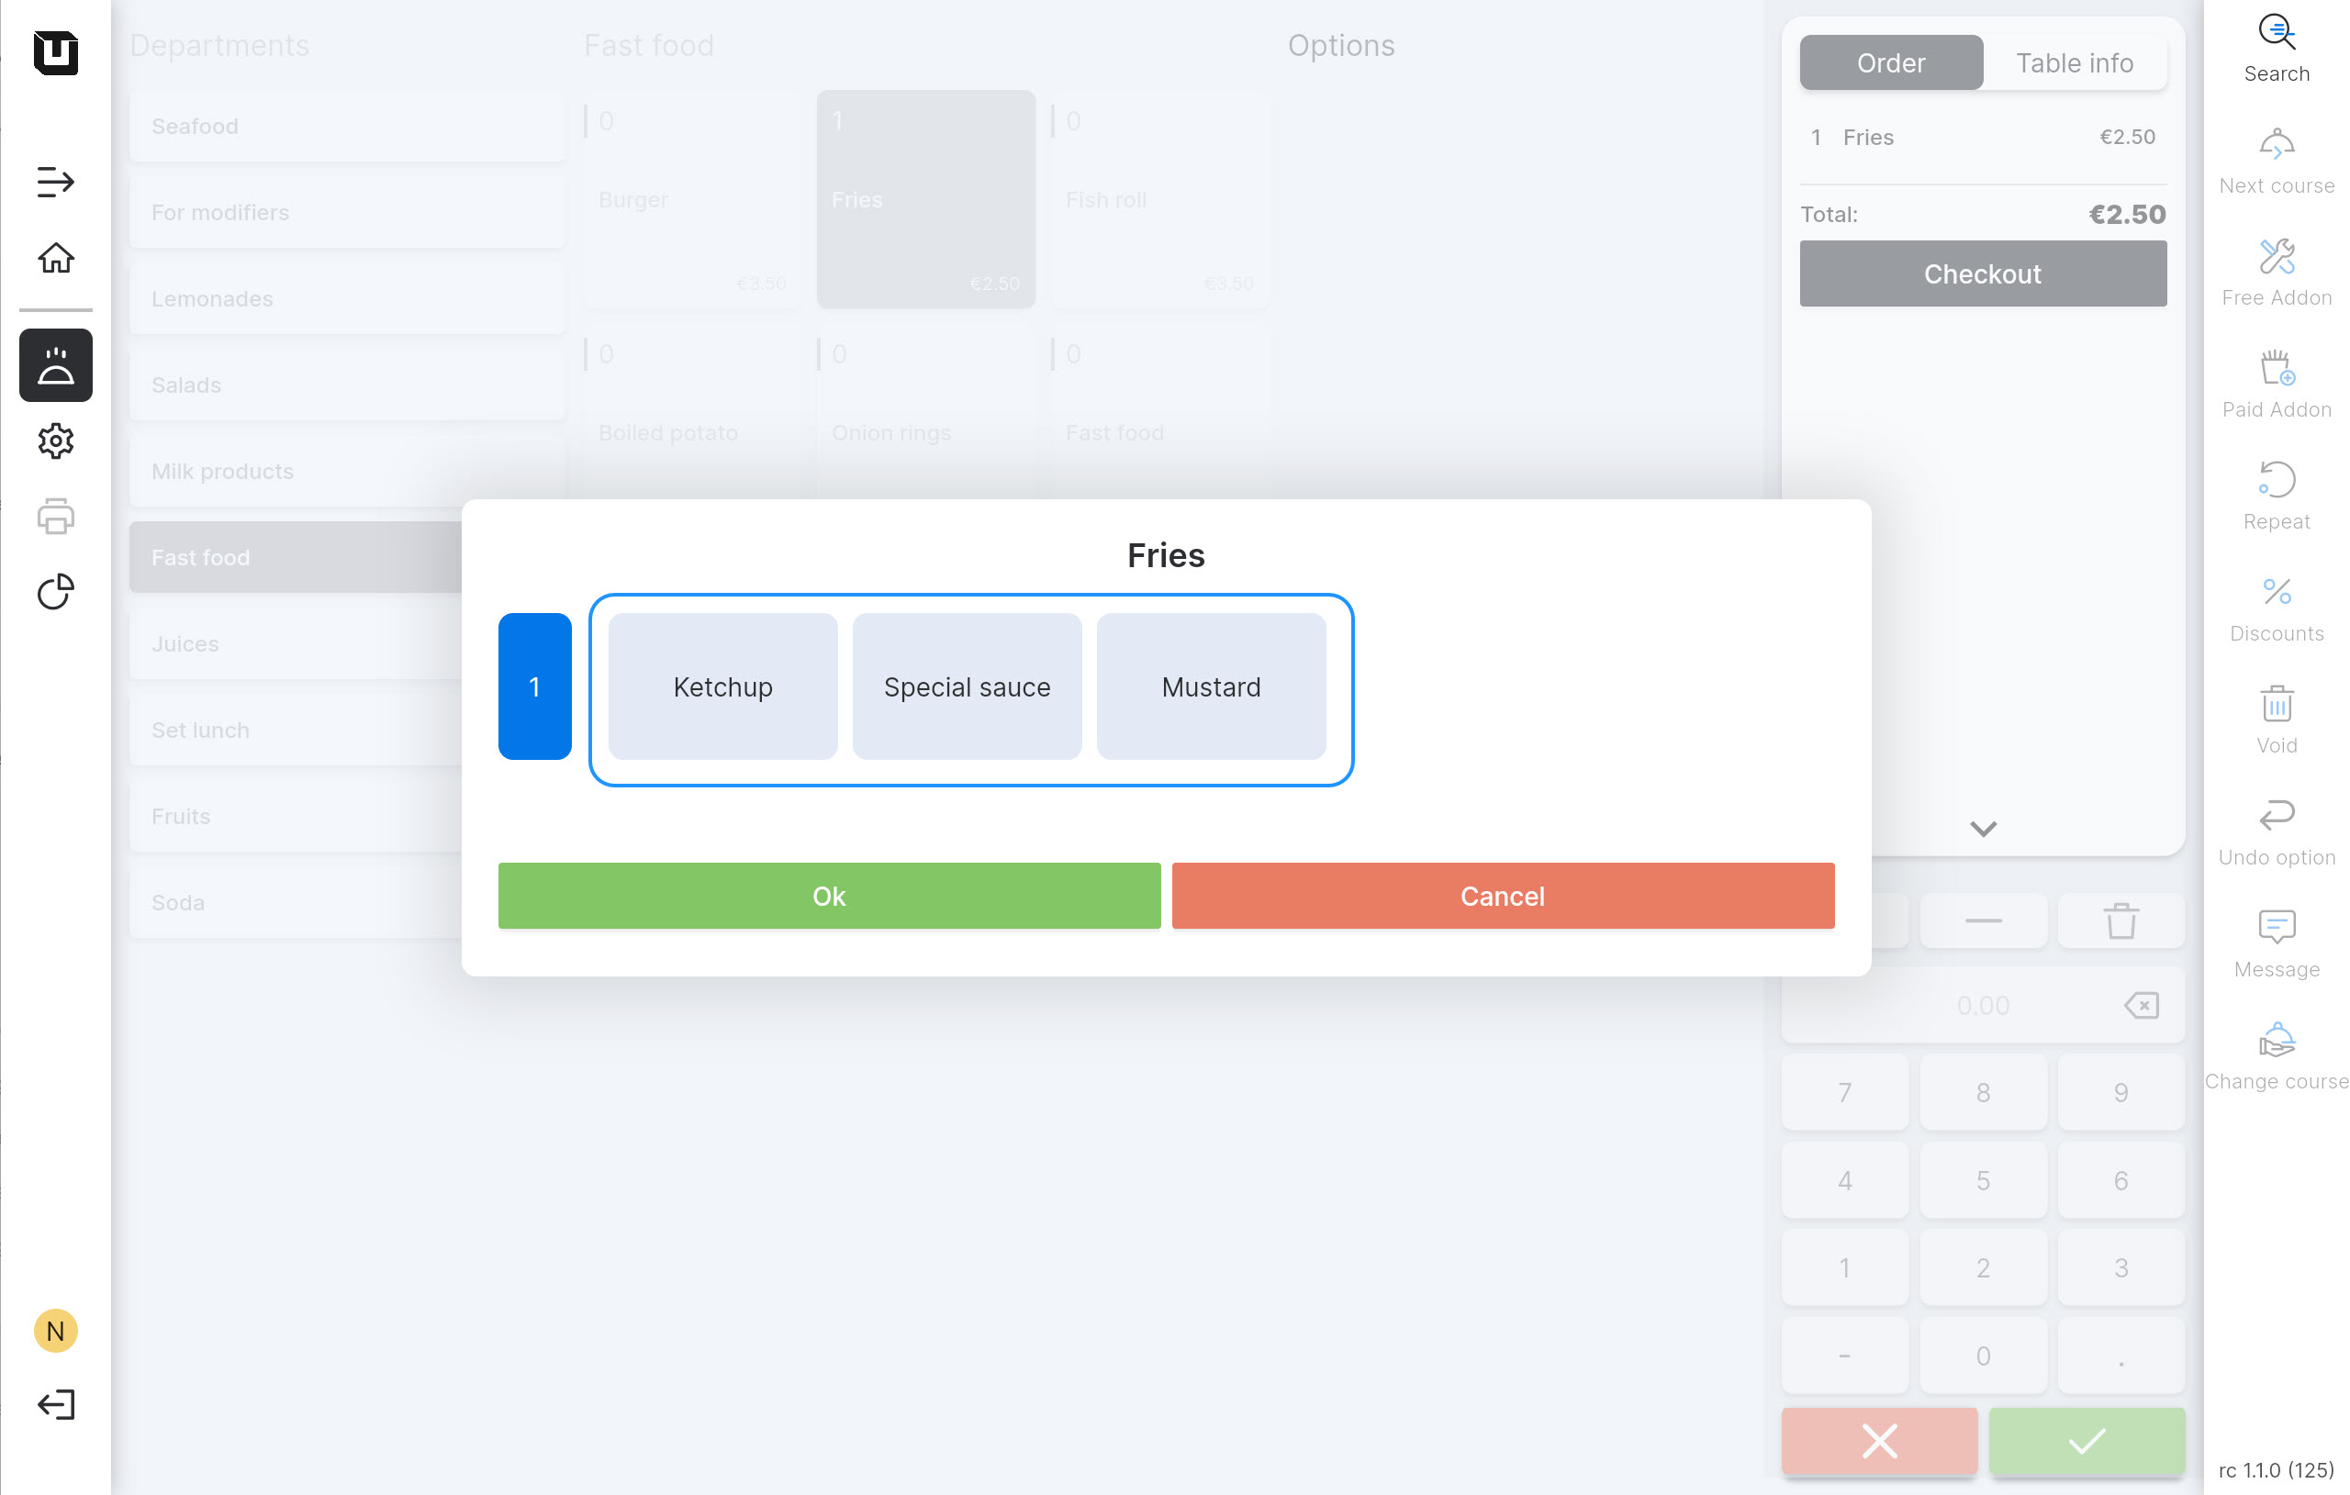Switch to the Table info tab

tap(2074, 63)
